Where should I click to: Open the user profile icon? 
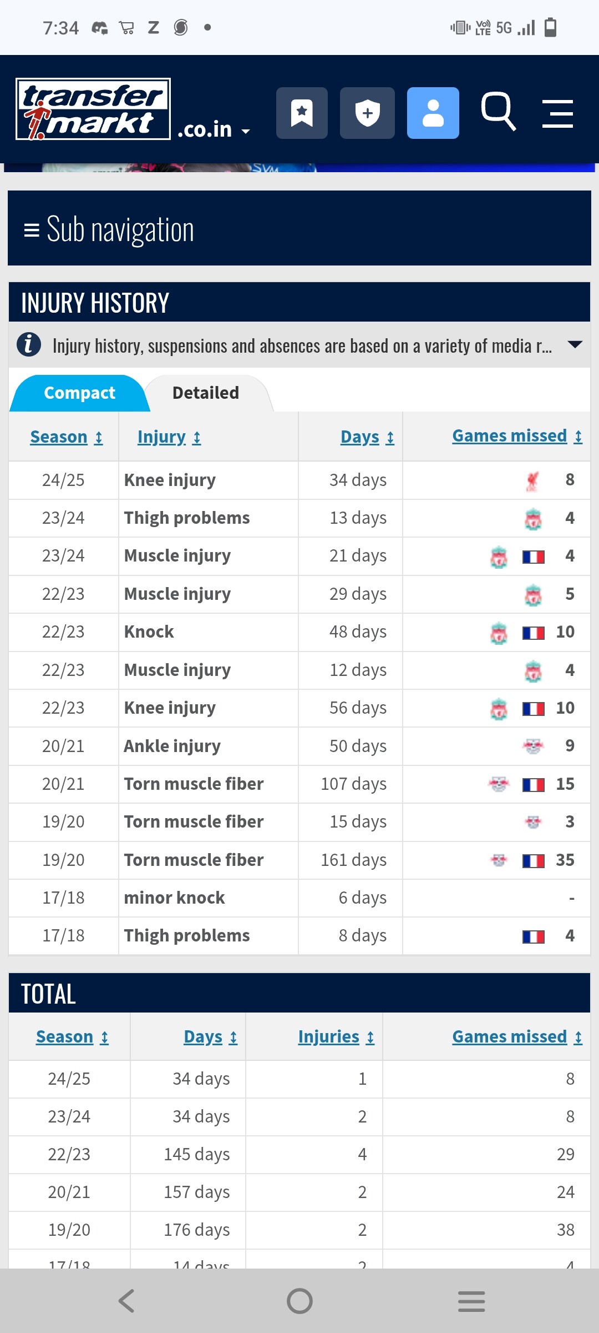[433, 113]
